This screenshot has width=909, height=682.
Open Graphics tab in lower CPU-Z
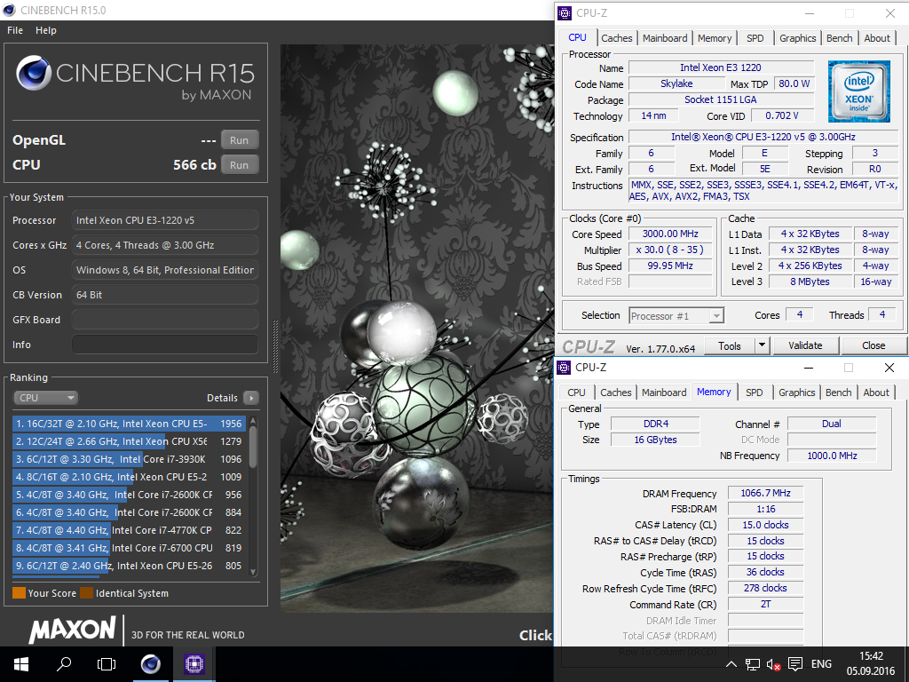click(x=796, y=393)
